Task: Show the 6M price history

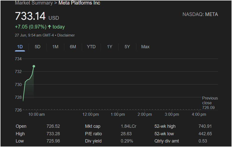Action: click(73, 47)
